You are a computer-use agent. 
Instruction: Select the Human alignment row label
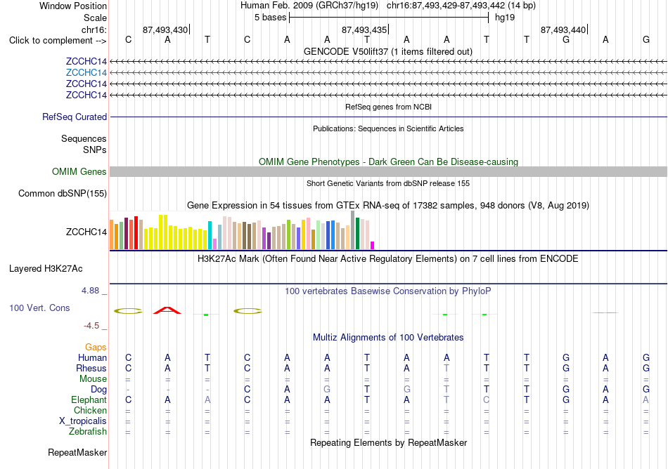(92, 357)
